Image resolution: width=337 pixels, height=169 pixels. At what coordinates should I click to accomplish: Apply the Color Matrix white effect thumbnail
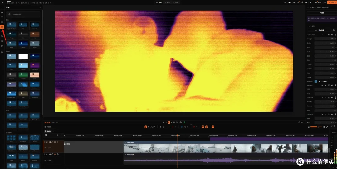(23, 56)
